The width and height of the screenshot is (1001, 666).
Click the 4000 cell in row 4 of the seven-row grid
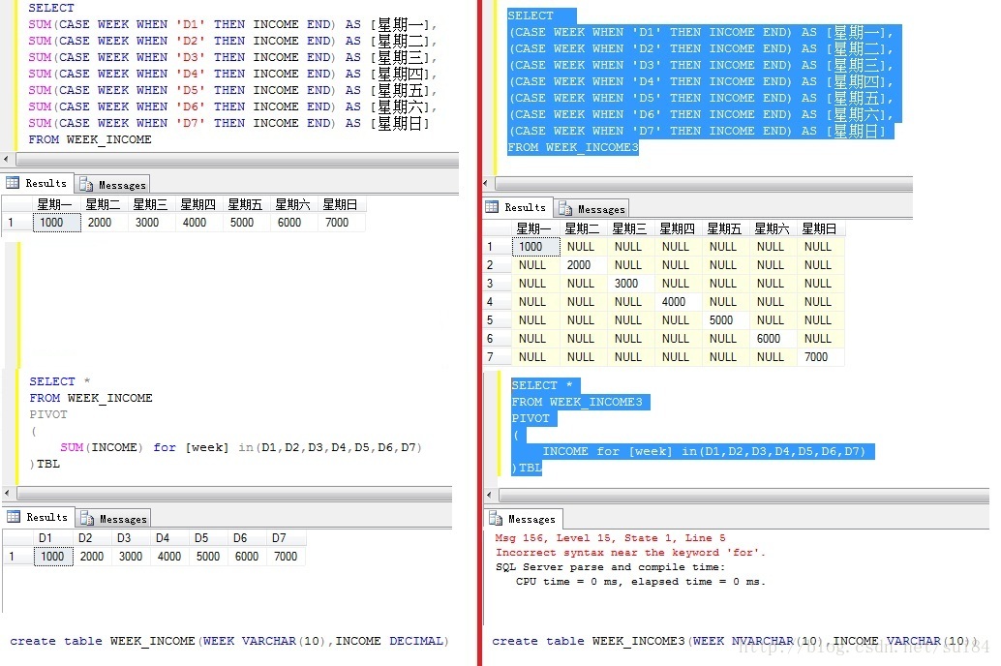(678, 302)
